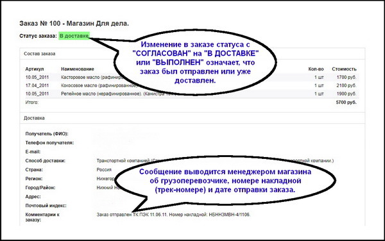Click price '2100 руб.' cell
This screenshot has height=241, width=385.
pyautogui.click(x=346, y=85)
